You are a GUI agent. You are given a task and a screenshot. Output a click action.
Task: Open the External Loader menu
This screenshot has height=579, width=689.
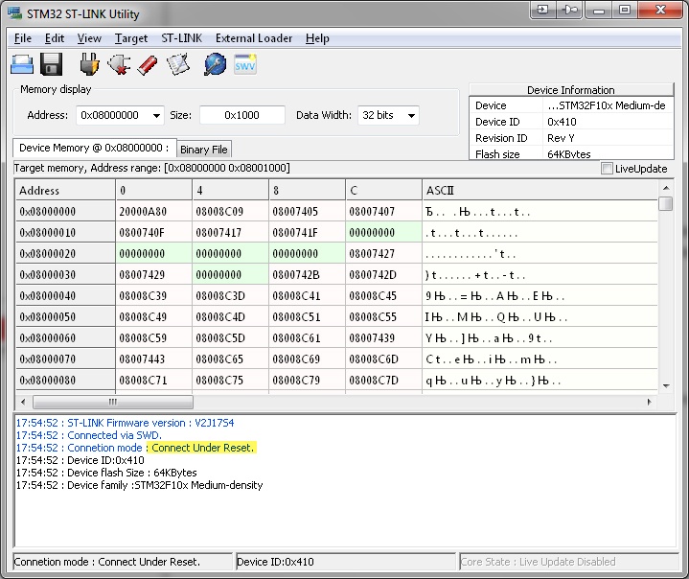[x=254, y=38]
